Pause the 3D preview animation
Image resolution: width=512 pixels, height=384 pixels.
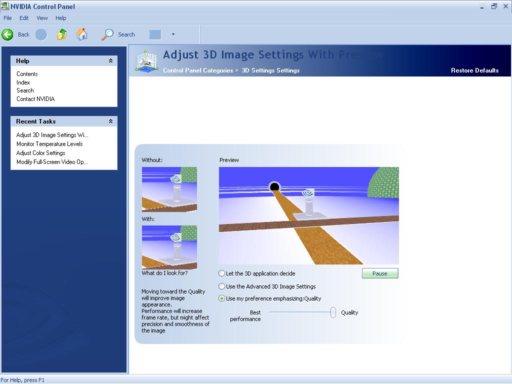point(380,273)
